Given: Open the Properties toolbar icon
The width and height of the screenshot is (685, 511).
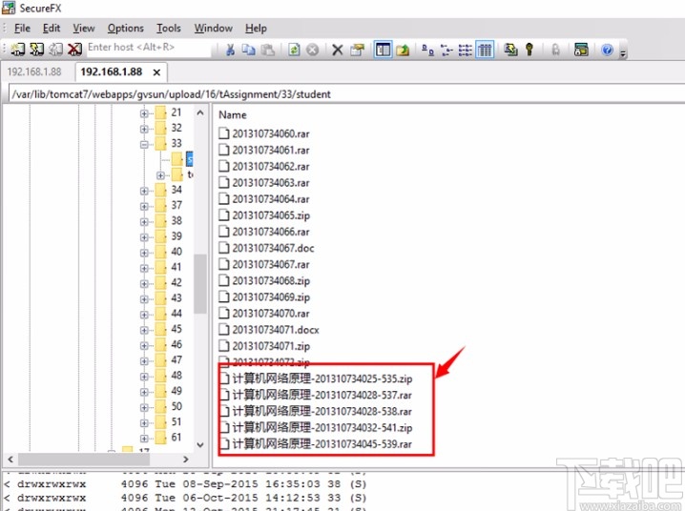Looking at the screenshot, I should pyautogui.click(x=357, y=50).
